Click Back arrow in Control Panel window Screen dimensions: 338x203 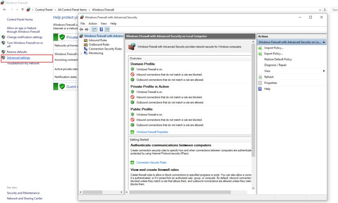(x=4, y=10)
